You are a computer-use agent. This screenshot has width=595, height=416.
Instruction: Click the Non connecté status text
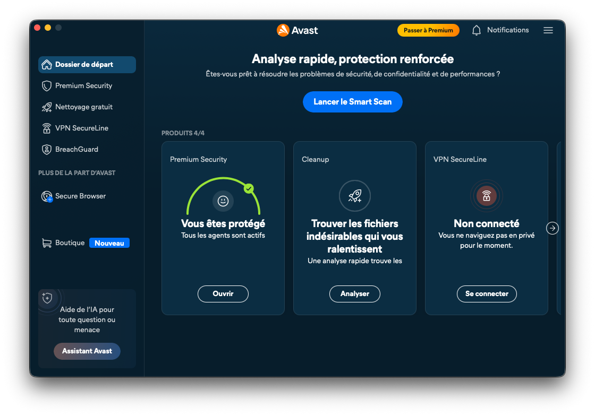487,223
